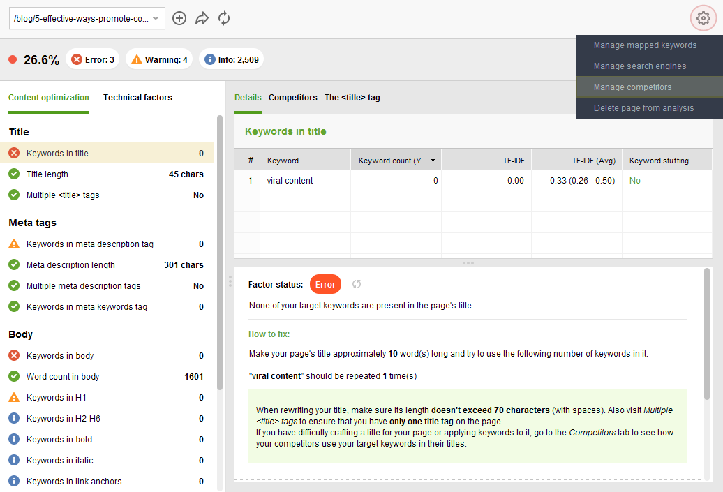Click the No keyword stuffing value
The width and height of the screenshot is (723, 492).
[634, 180]
